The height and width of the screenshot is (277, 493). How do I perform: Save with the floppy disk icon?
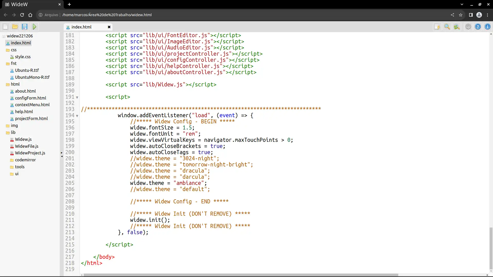click(25, 27)
